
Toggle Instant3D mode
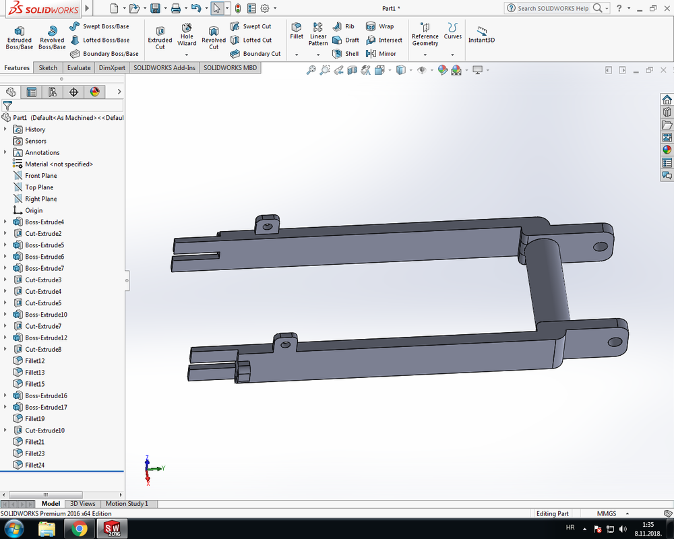[x=481, y=34]
